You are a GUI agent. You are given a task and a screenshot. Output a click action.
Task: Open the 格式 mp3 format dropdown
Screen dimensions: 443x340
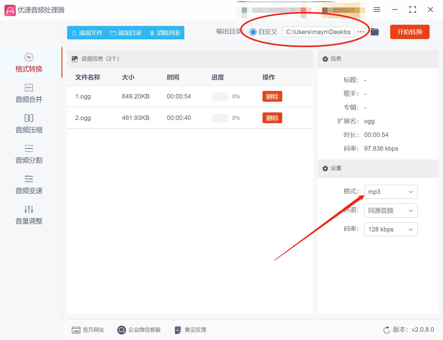[x=391, y=192]
